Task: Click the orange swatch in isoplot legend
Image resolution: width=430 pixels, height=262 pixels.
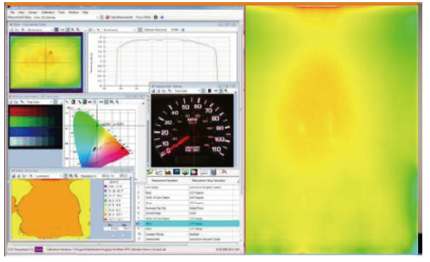Action: [x=106, y=214]
